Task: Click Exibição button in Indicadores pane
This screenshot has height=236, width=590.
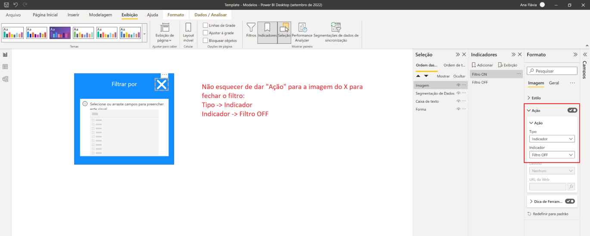Action: pyautogui.click(x=507, y=65)
